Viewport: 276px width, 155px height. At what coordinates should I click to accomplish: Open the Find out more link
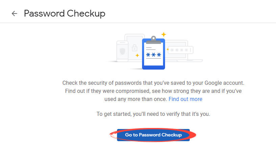185,99
